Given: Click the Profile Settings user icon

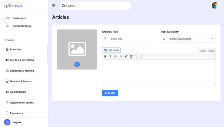Looking at the screenshot, I should [8, 26].
